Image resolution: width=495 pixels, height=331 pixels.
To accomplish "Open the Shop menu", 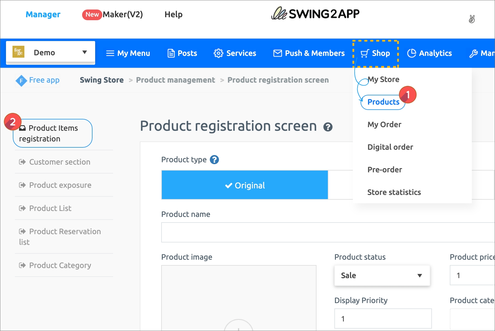I will coord(375,53).
